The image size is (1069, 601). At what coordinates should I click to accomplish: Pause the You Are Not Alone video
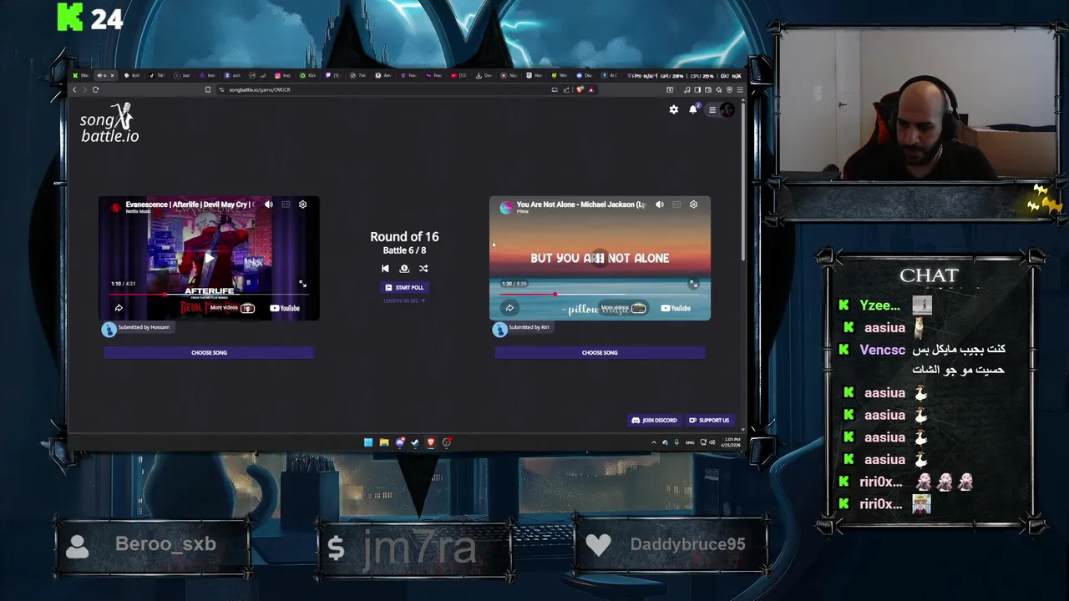[600, 258]
